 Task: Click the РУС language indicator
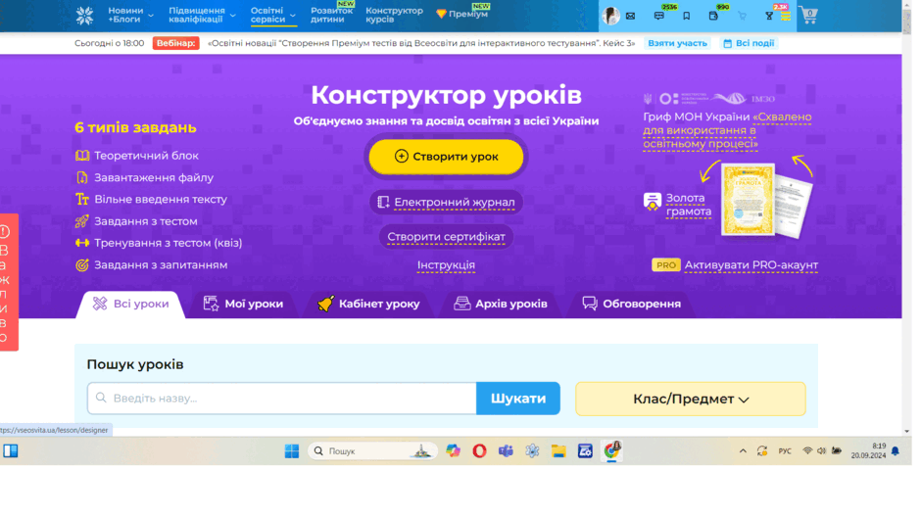pyautogui.click(x=785, y=451)
